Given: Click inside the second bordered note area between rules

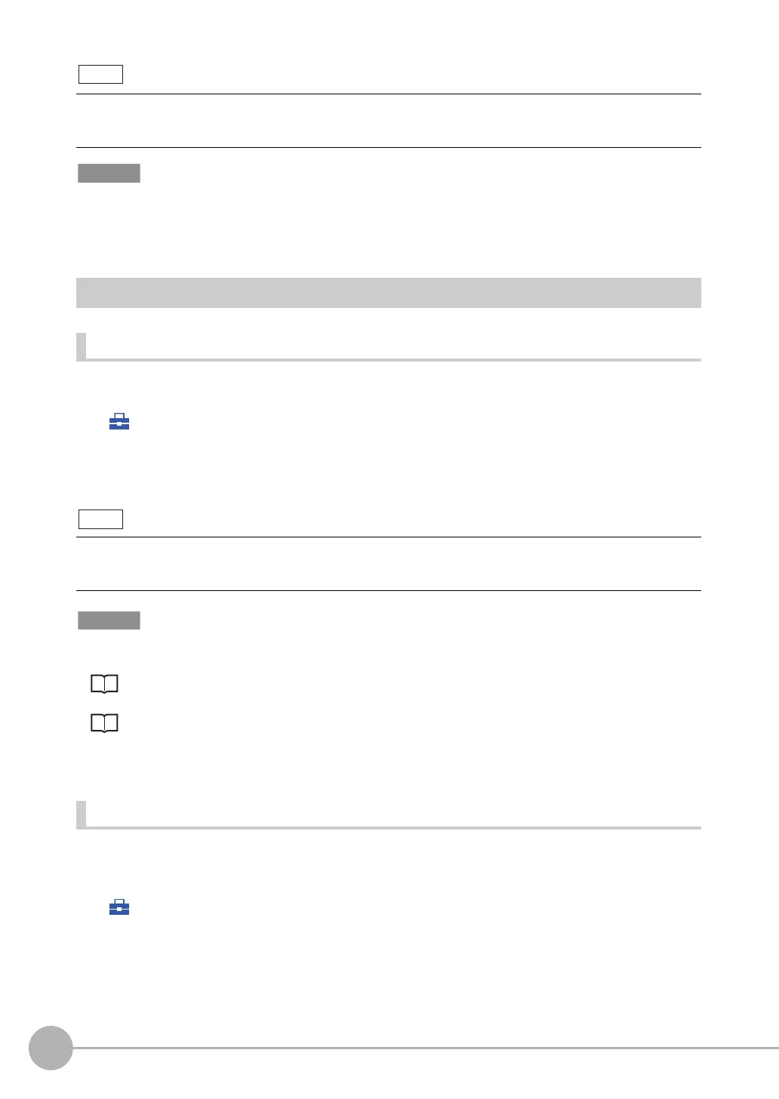Looking at the screenshot, I should 389,564.
